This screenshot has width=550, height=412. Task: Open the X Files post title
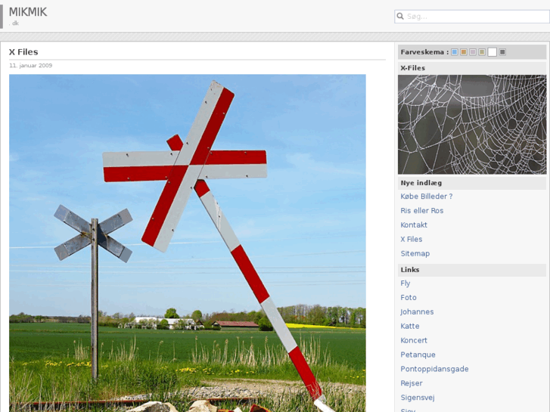click(x=23, y=52)
